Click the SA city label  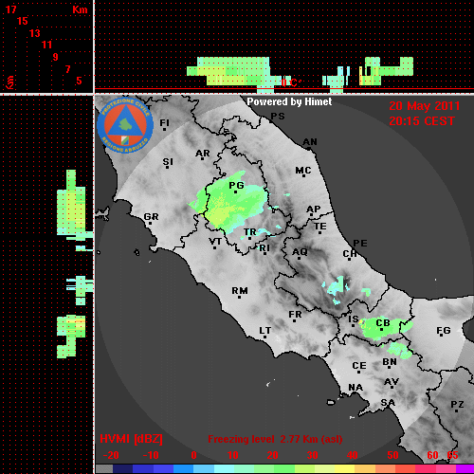point(388,403)
